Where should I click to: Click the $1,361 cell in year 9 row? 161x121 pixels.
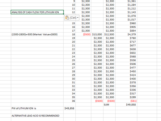pyautogui.click(x=126, y=1)
